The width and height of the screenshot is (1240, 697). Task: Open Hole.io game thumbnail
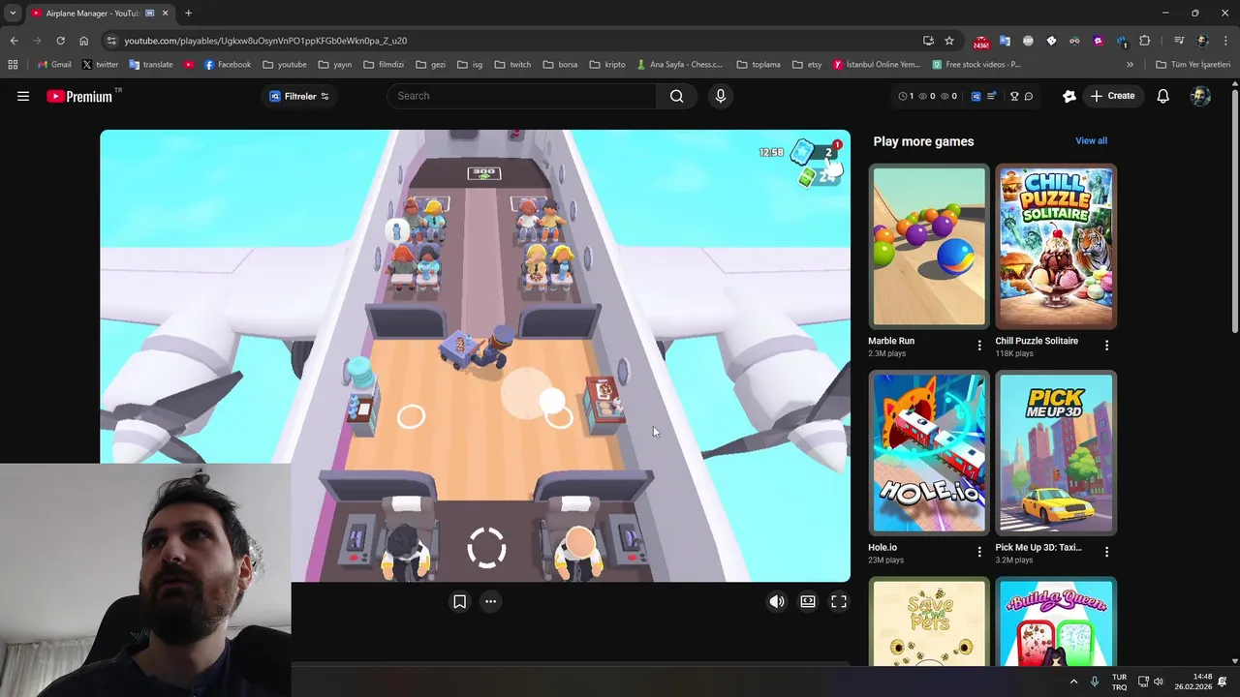coord(929,453)
